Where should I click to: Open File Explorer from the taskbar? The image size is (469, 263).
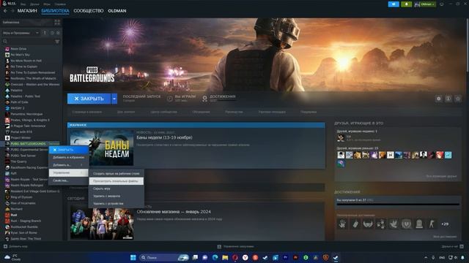pyautogui.click(x=225, y=257)
